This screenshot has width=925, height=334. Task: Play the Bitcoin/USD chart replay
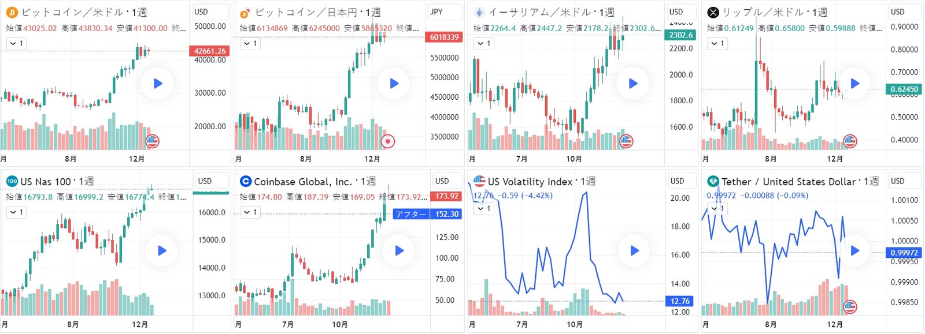click(158, 84)
